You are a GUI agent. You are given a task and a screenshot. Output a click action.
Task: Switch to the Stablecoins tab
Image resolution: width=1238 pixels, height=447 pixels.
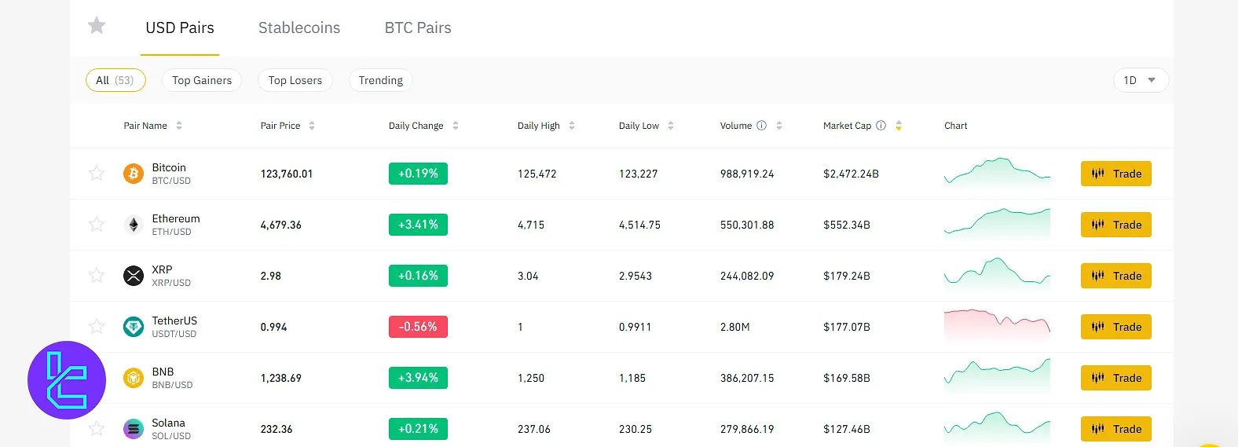pyautogui.click(x=299, y=28)
